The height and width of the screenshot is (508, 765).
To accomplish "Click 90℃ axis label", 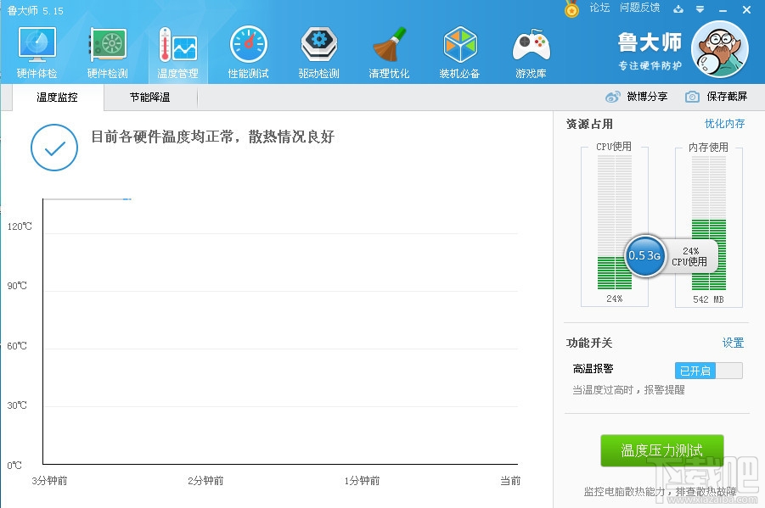I will pos(17,286).
